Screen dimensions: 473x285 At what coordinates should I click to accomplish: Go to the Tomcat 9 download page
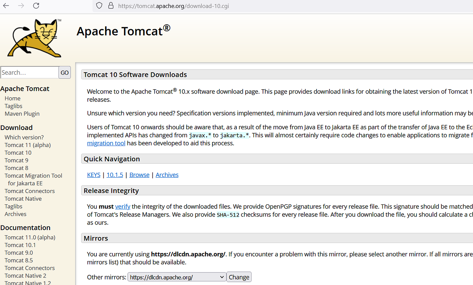(16, 160)
